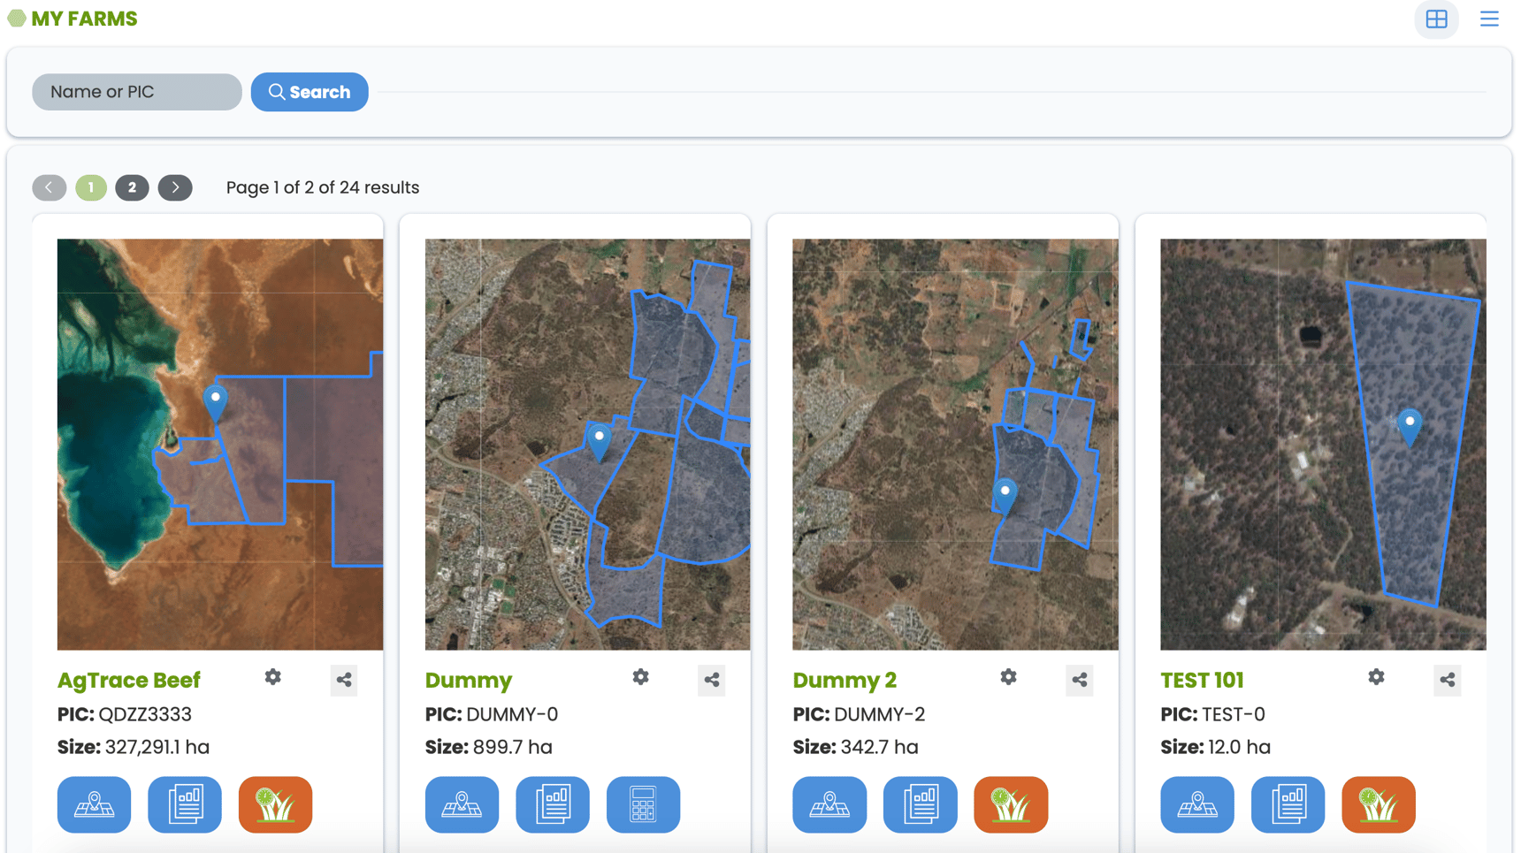Image resolution: width=1521 pixels, height=853 pixels.
Task: Open settings gear for Dummy 2
Action: pos(1009,677)
